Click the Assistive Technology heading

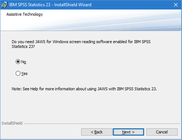click(x=24, y=14)
